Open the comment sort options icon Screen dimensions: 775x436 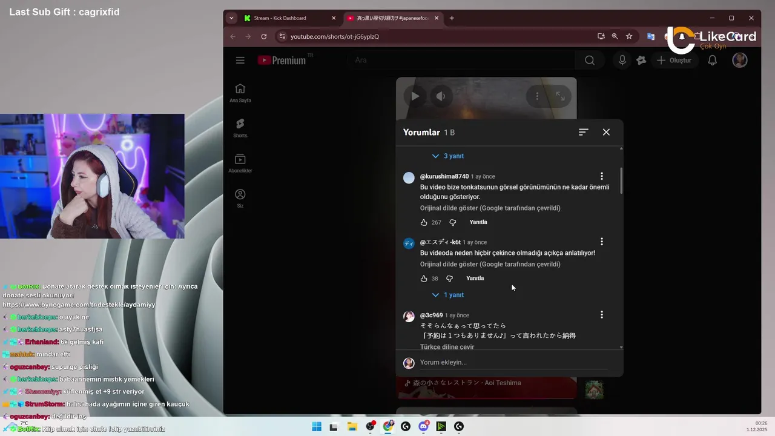(x=584, y=132)
